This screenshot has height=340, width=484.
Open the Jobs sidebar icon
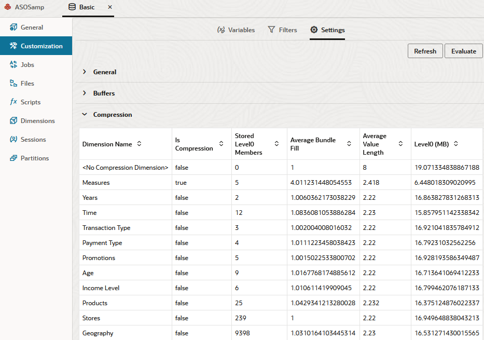point(13,64)
